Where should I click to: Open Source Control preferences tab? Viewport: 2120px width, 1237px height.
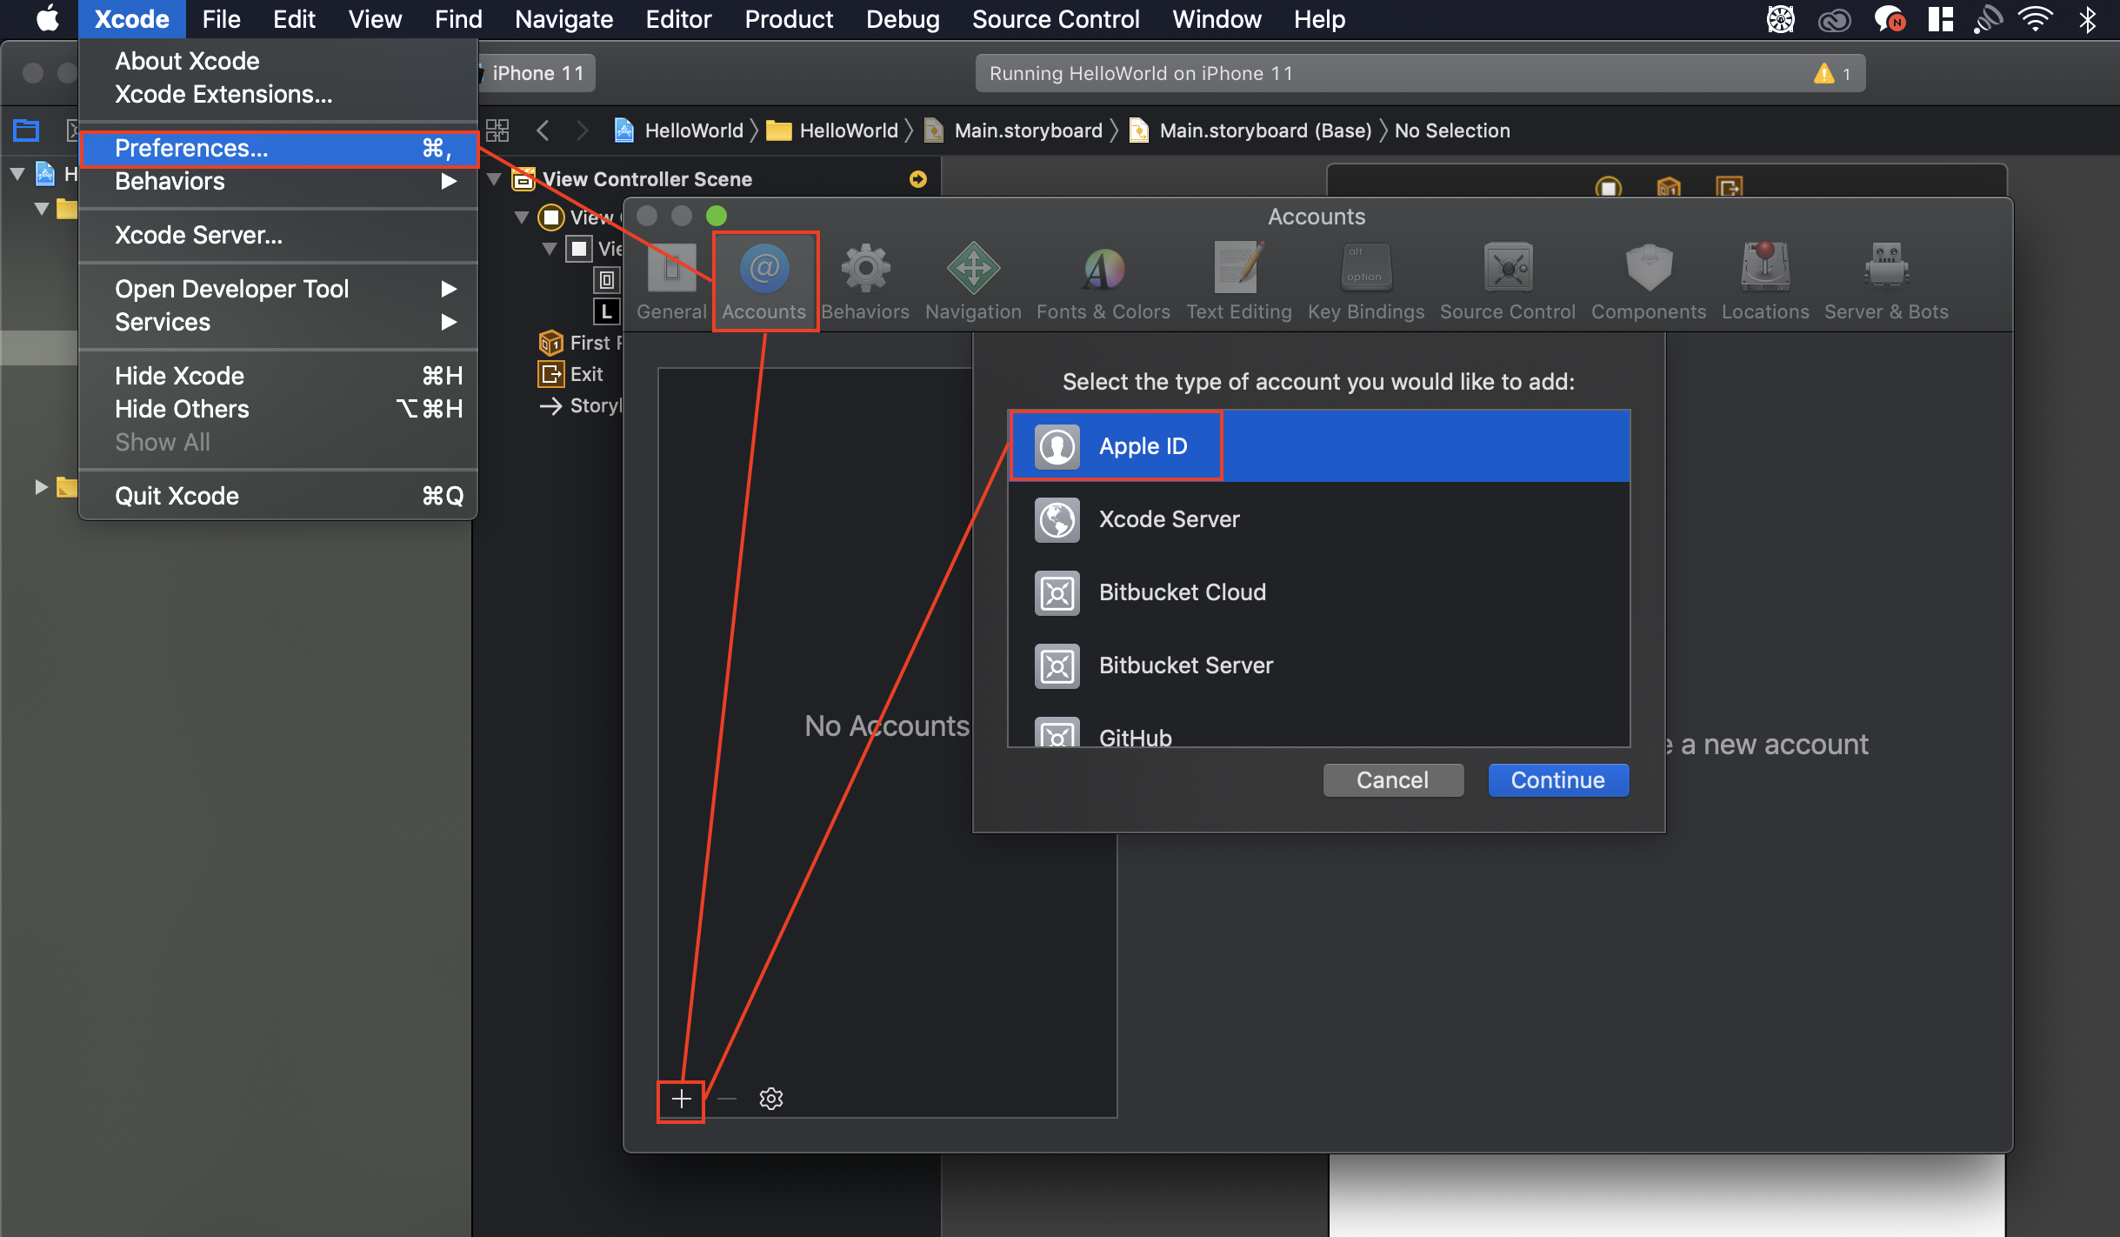(x=1507, y=282)
